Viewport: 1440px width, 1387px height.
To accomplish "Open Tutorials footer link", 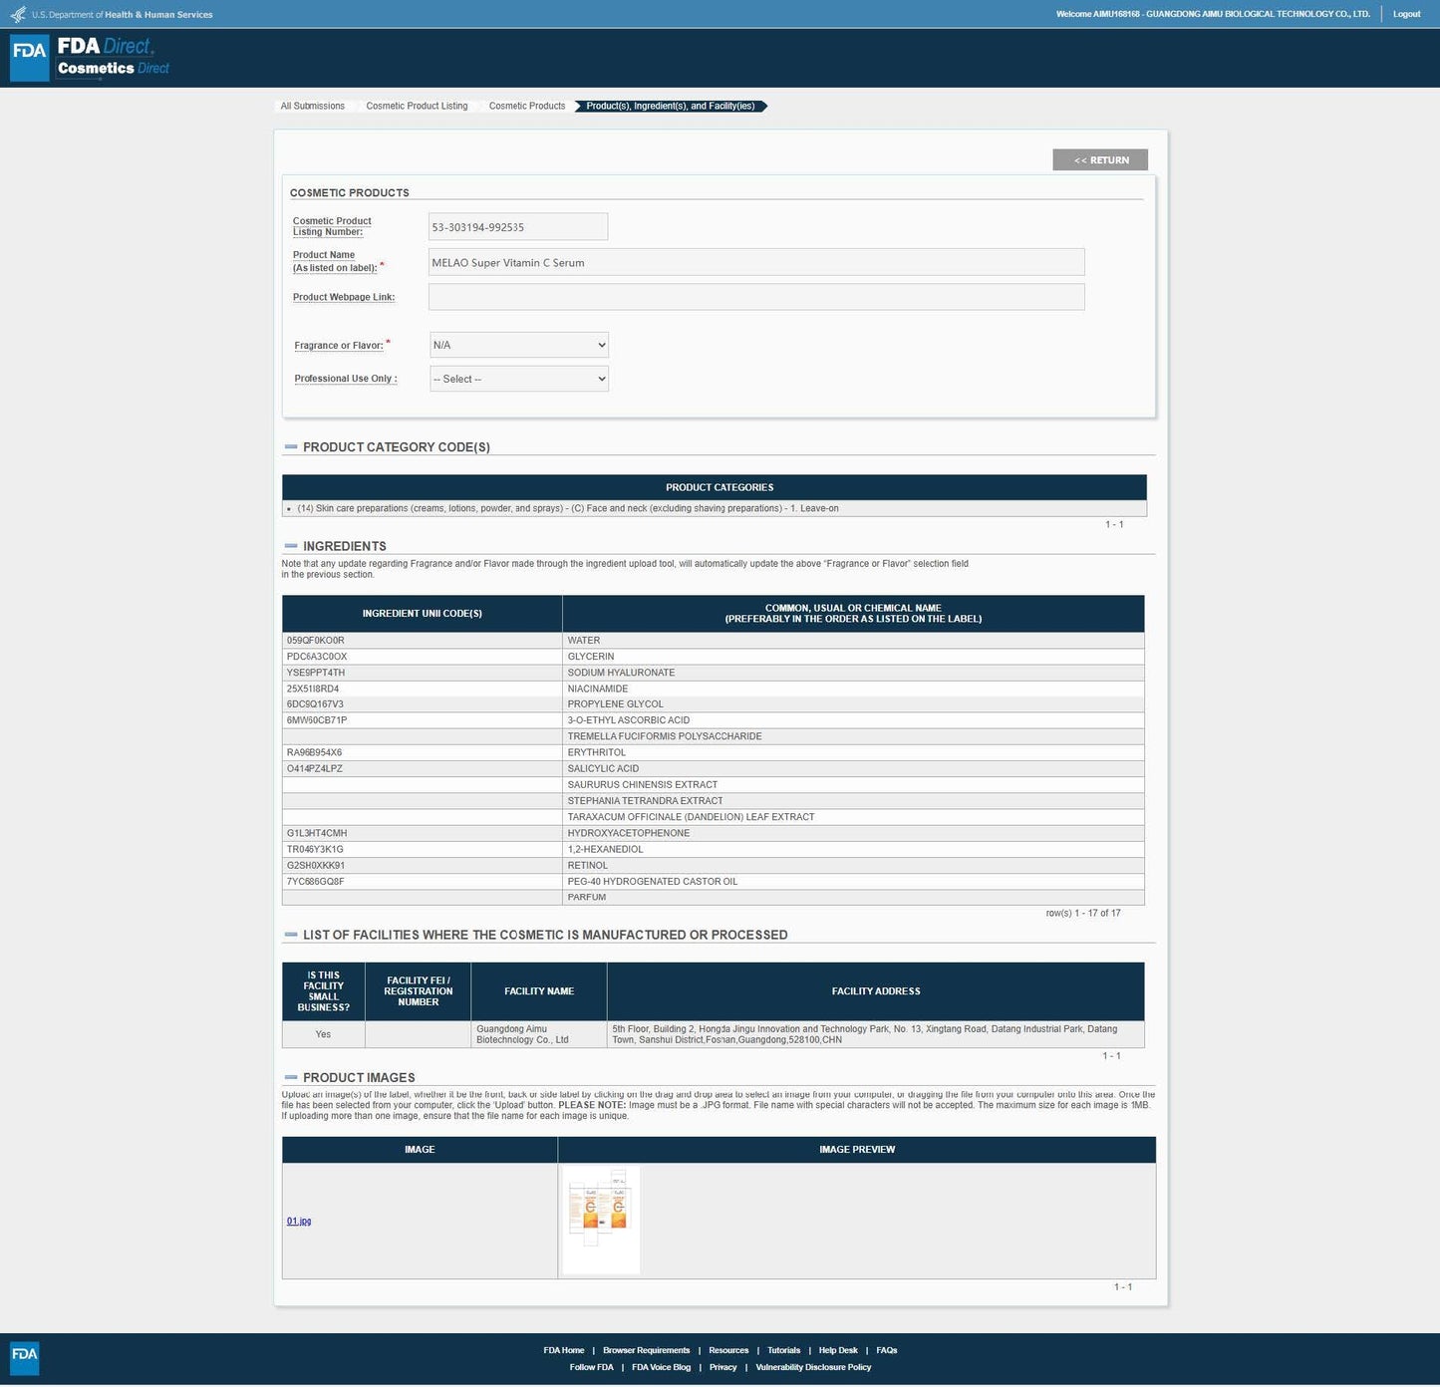I will [x=783, y=1350].
